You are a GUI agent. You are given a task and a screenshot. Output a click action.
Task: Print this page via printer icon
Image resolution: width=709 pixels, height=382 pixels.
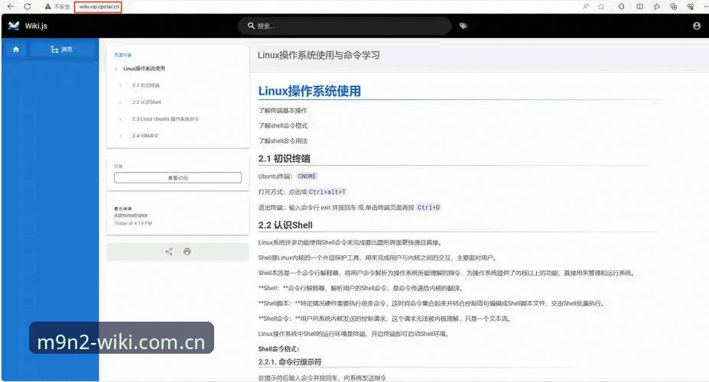click(187, 251)
